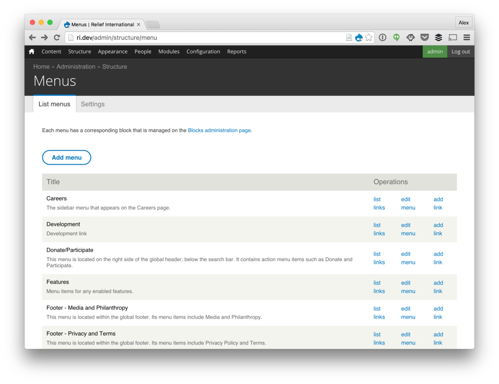Switch to the Settings tab

[93, 104]
